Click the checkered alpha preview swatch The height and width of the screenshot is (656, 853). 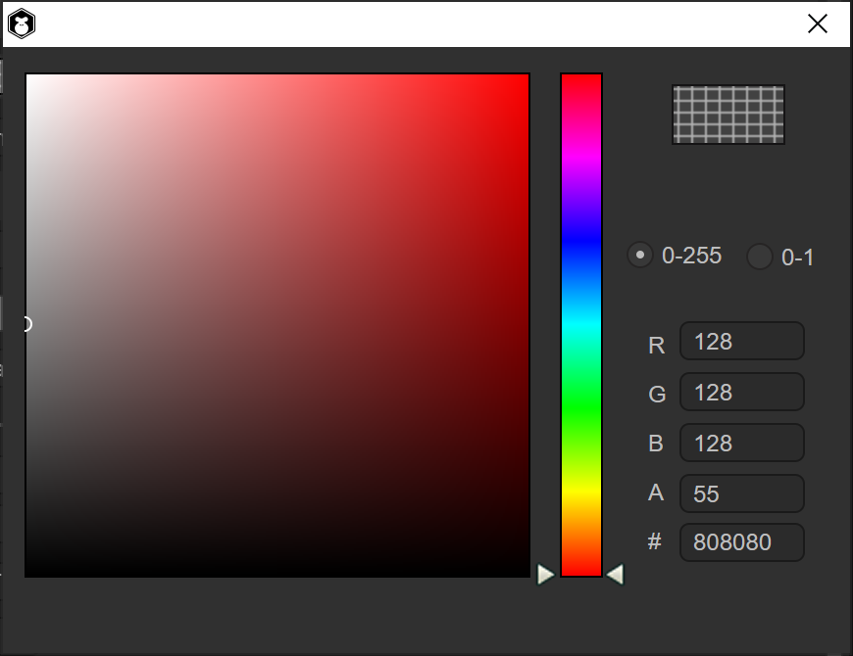pos(728,115)
